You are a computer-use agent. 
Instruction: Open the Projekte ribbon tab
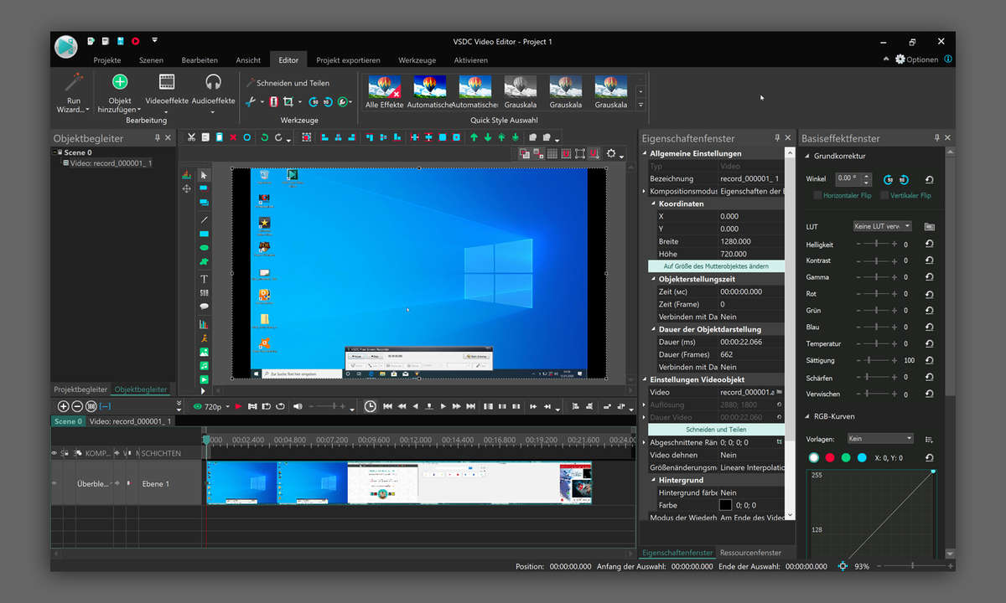[107, 60]
